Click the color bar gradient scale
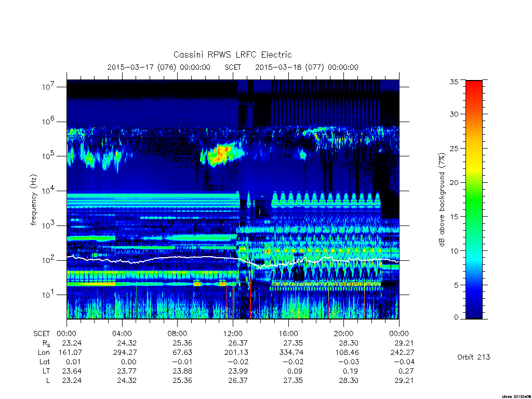The height and width of the screenshot is (399, 532). 474,199
